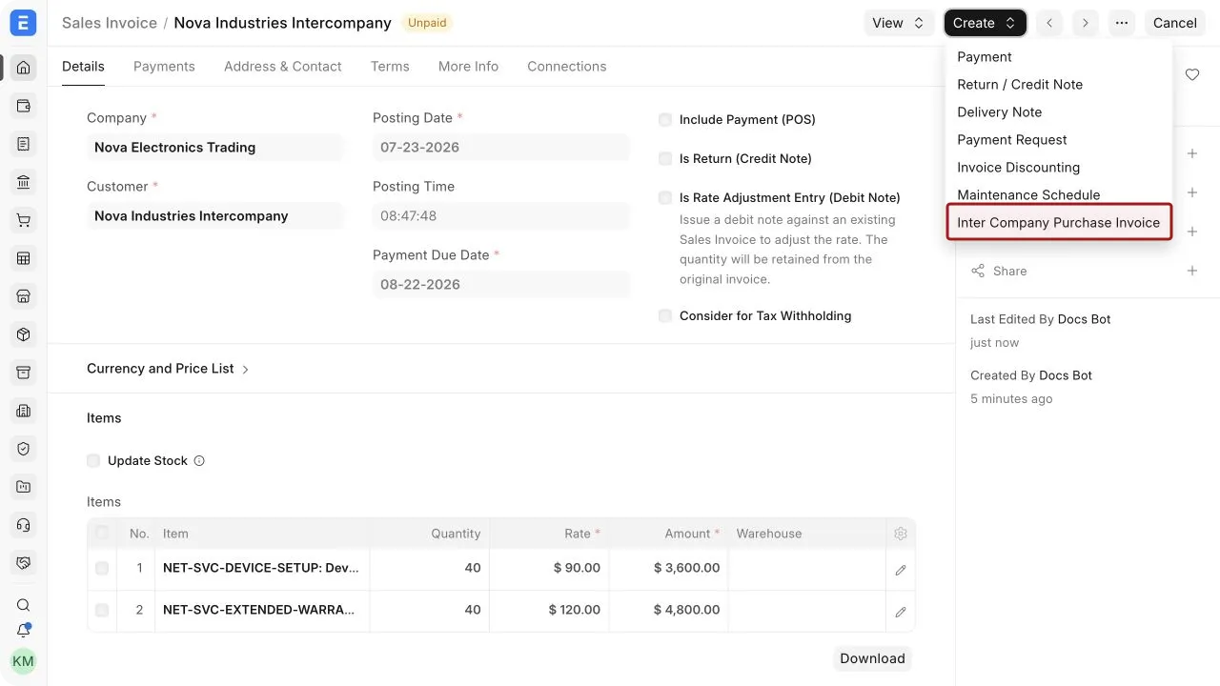Click the handshake icon in the sidebar
Screen dimensions: 1220x686
click(x=24, y=563)
